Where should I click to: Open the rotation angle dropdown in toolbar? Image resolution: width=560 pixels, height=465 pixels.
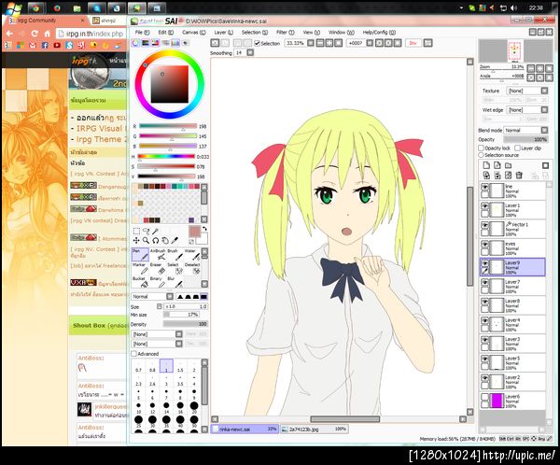click(370, 43)
